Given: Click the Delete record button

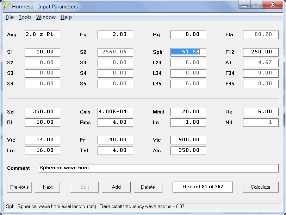Looking at the screenshot, I should [148, 187].
